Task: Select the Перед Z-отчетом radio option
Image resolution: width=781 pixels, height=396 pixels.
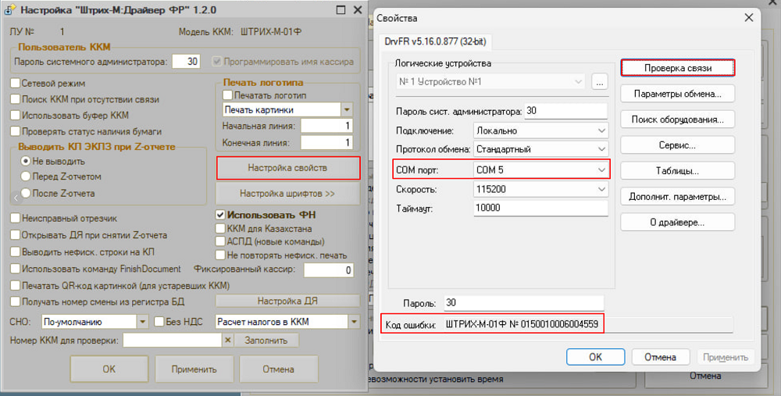Action: (x=25, y=177)
